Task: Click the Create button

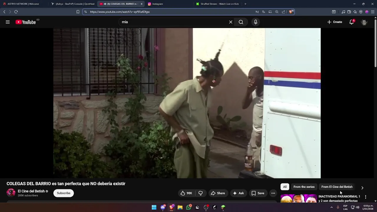Action: (x=335, y=22)
